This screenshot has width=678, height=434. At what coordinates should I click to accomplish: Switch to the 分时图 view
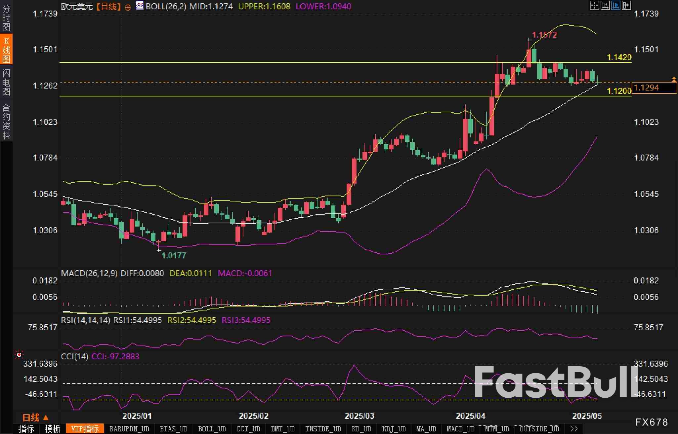pyautogui.click(x=6, y=18)
